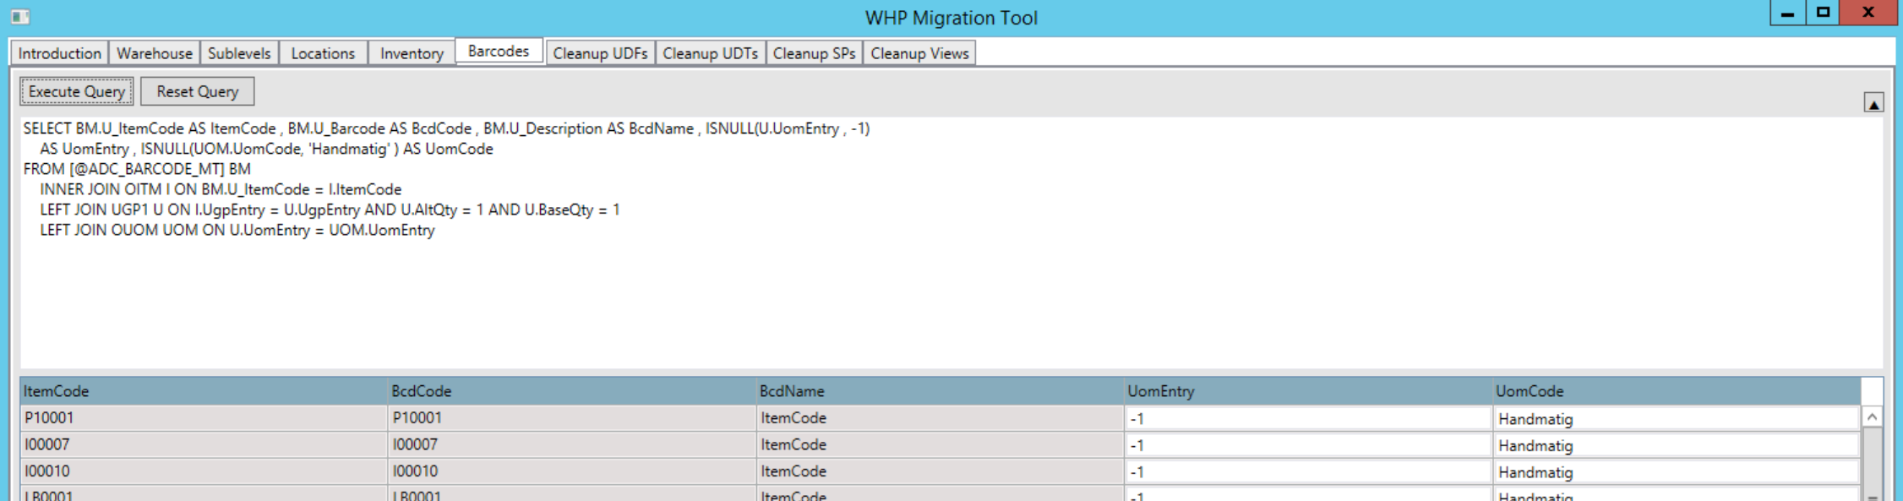Open the Inventory tab
Screen dimensions: 1903x501
click(x=412, y=53)
